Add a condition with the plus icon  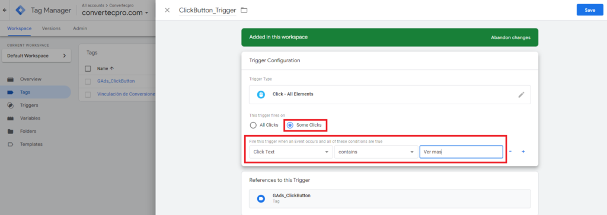click(x=523, y=152)
